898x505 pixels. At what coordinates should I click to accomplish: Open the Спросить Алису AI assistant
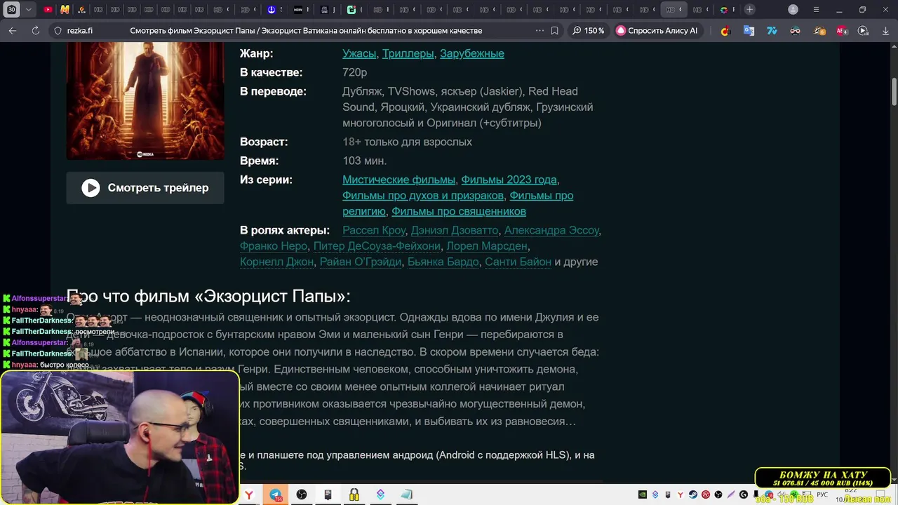click(657, 31)
